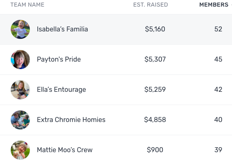The image size is (232, 165).
Task: Open the Ella's Entourage team link
Action: coord(61,89)
